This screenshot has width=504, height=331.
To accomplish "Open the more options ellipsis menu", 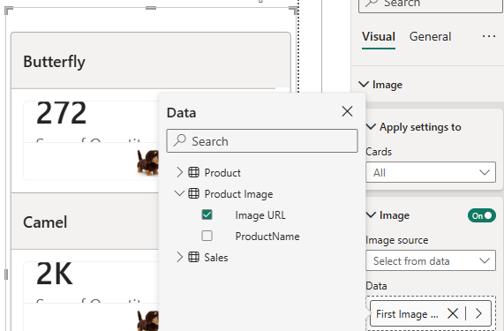I will pos(489,36).
